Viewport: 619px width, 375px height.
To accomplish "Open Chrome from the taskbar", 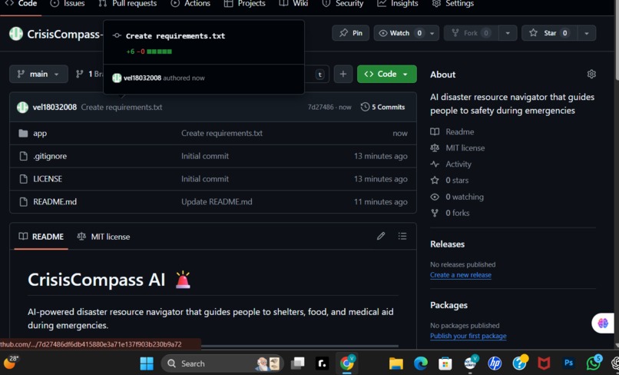I will pyautogui.click(x=347, y=363).
